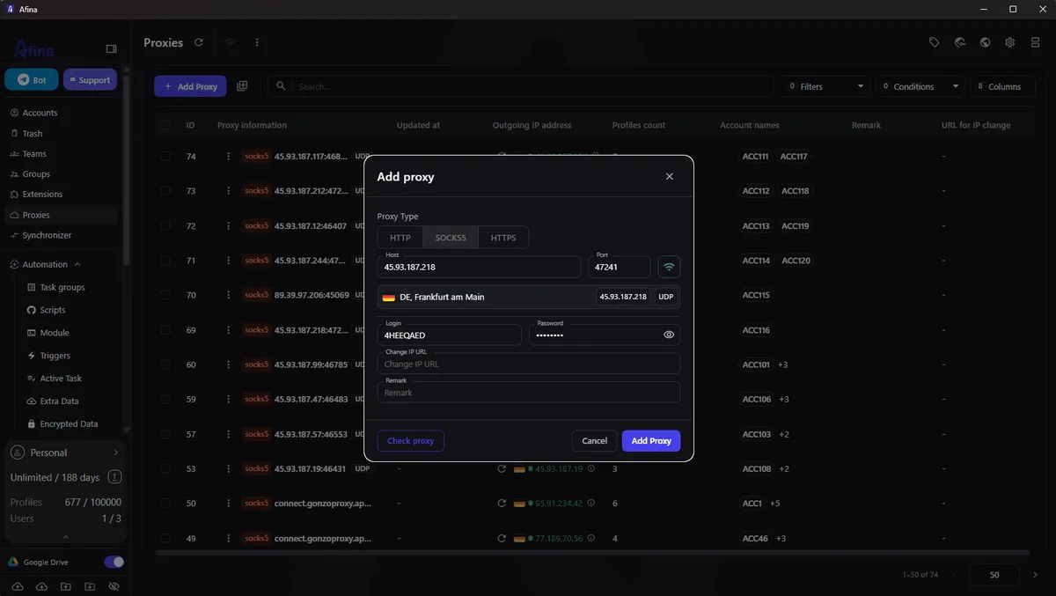The width and height of the screenshot is (1056, 596).
Task: Show password with the eye icon
Action: pyautogui.click(x=669, y=335)
